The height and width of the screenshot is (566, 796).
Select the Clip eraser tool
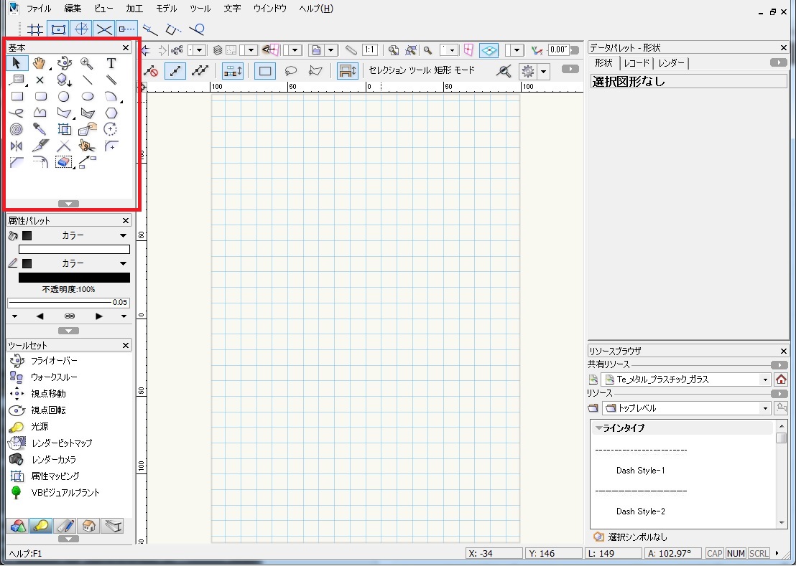pyautogui.click(x=63, y=162)
